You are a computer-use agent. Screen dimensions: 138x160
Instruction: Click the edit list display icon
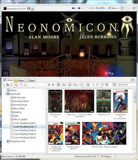coord(107,84)
